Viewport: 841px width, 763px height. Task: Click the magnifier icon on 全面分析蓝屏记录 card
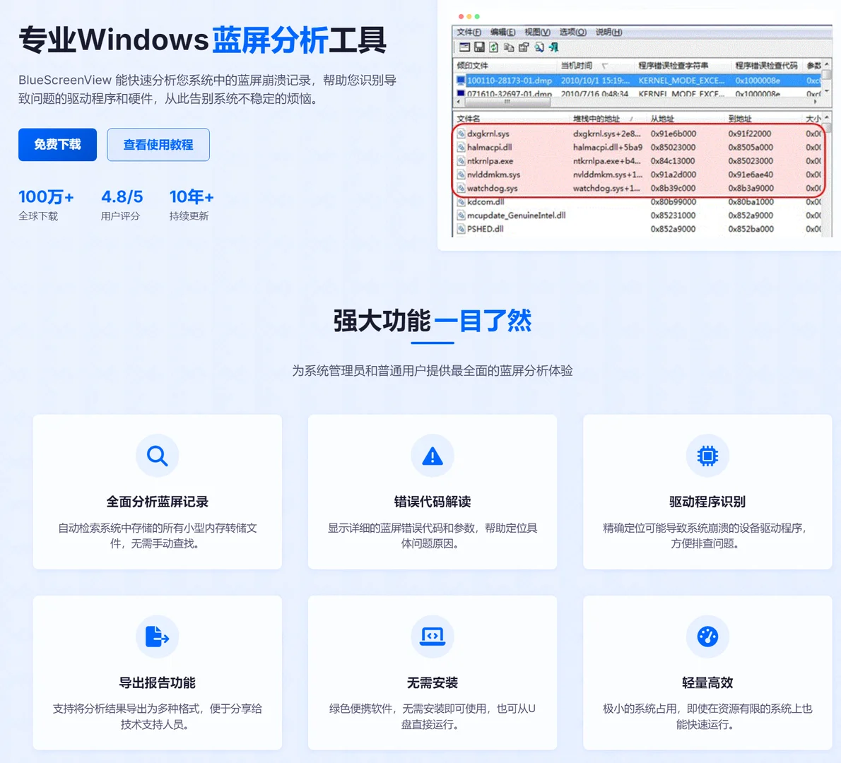coord(157,456)
